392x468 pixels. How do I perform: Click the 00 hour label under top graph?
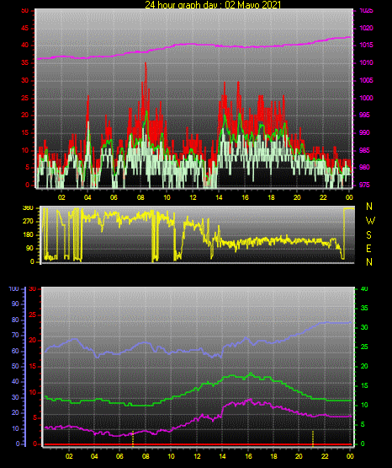pos(349,197)
